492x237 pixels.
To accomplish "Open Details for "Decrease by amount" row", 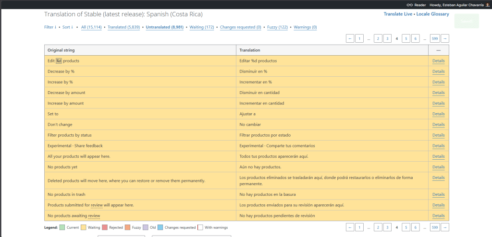I will click(x=438, y=93).
